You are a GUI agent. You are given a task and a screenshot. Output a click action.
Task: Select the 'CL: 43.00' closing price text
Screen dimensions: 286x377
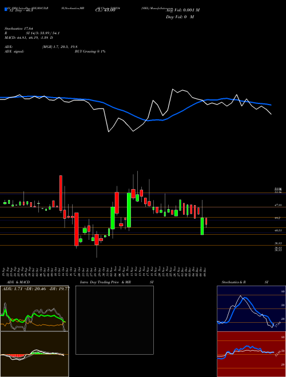coord(105,10)
